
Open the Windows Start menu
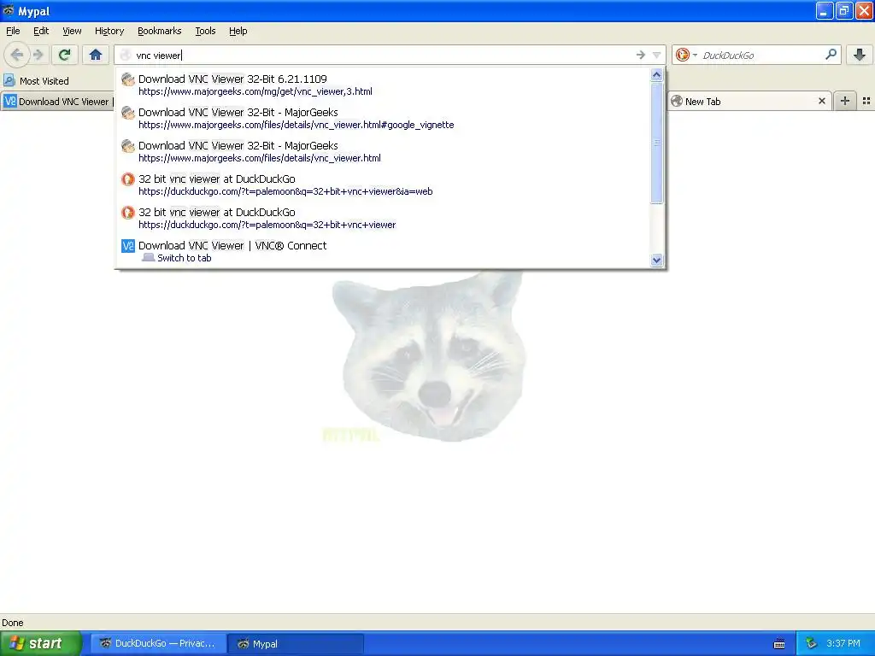[41, 644]
